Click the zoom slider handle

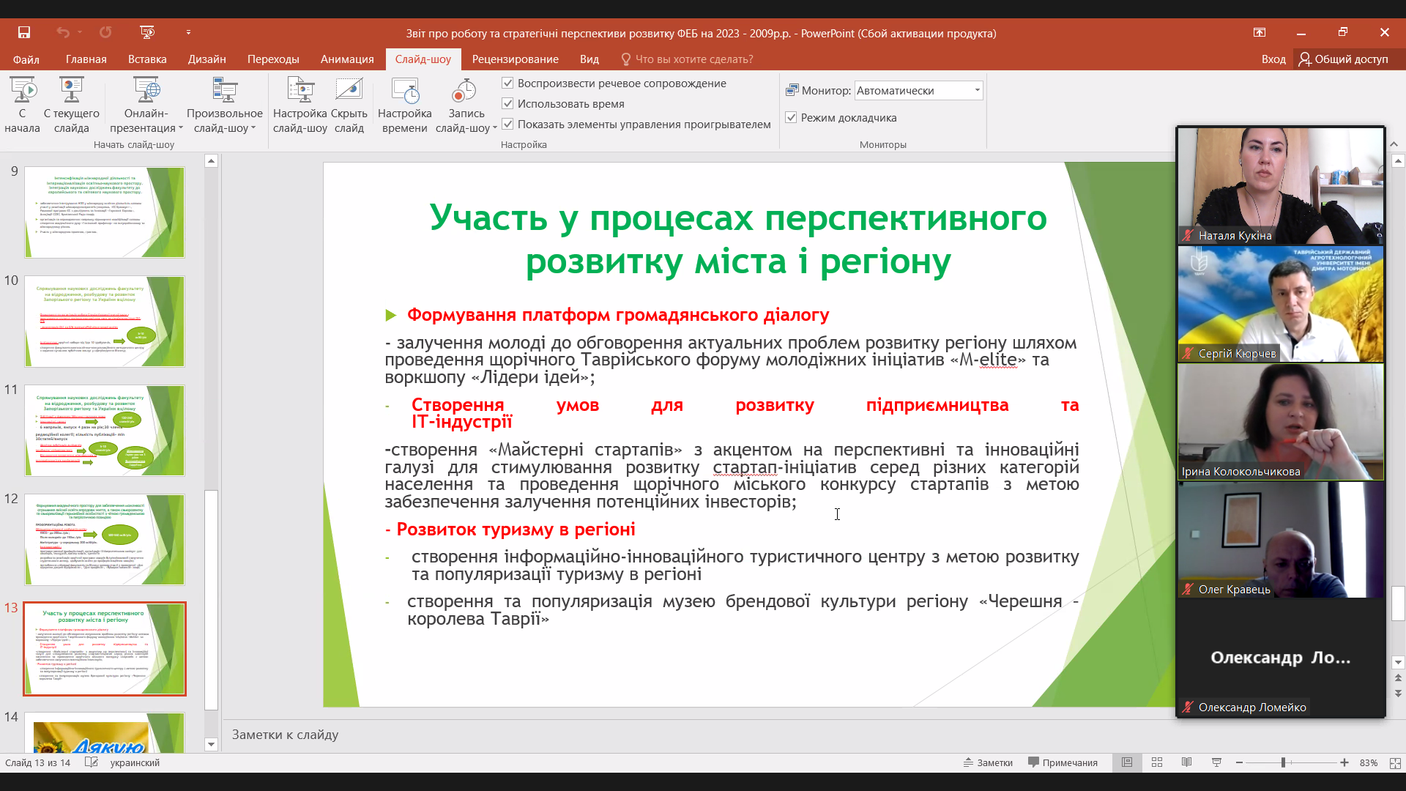coord(1283,762)
